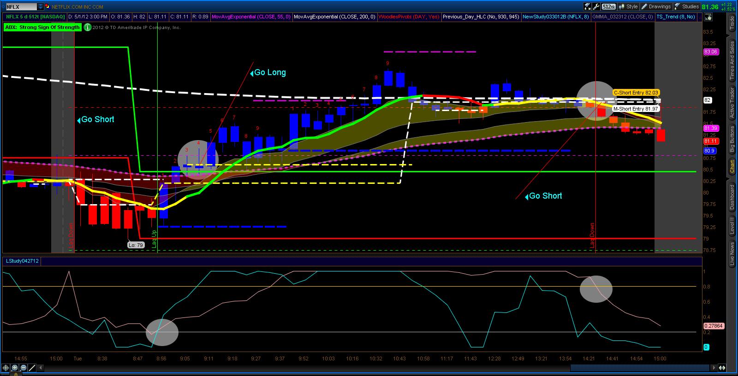
Task: Open the Level II side tab
Action: coord(732,226)
